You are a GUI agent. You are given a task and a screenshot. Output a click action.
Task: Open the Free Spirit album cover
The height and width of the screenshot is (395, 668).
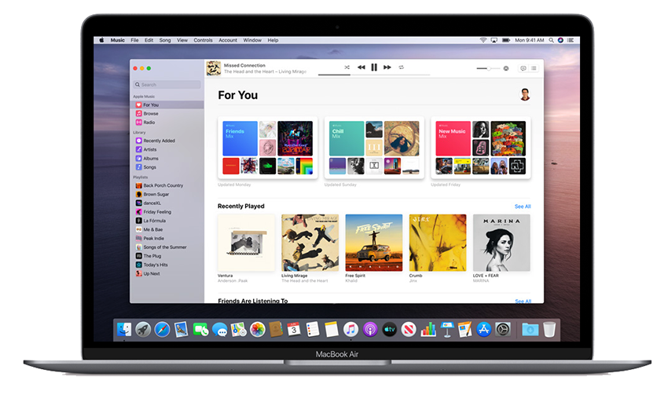pyautogui.click(x=374, y=243)
